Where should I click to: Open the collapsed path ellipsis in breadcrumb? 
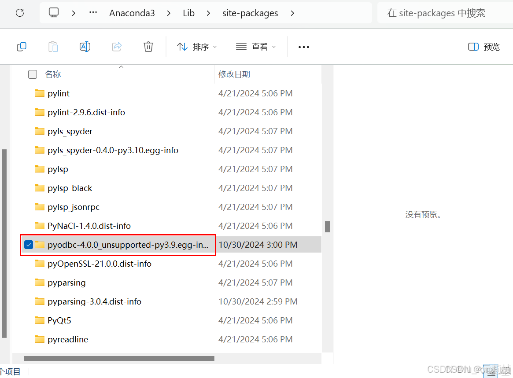[93, 13]
